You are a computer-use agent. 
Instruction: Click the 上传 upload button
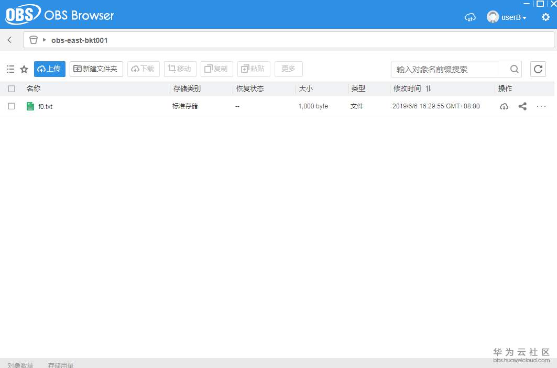tap(50, 69)
